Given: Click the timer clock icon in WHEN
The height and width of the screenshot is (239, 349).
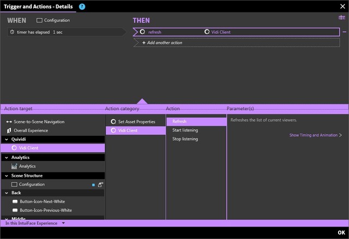Looking at the screenshot, I should [13, 32].
